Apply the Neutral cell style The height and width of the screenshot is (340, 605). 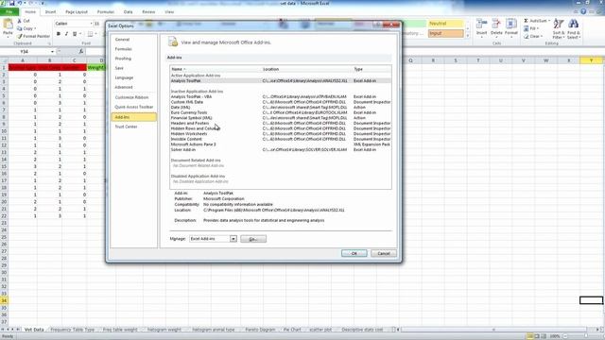pos(445,24)
